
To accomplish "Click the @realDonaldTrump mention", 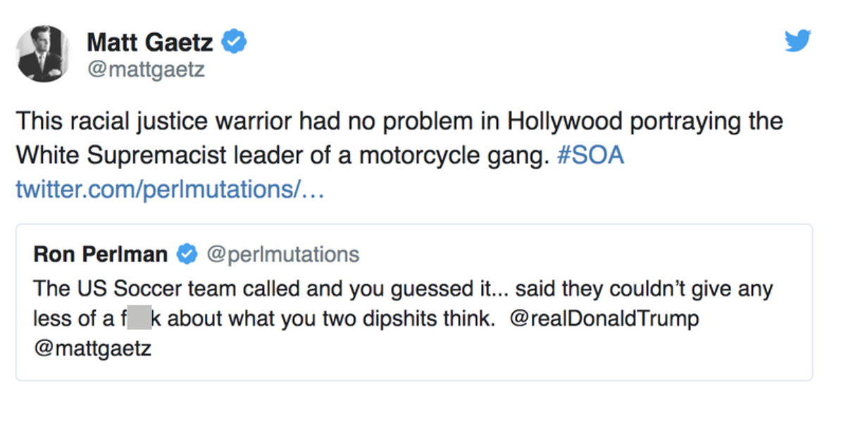I will [604, 319].
